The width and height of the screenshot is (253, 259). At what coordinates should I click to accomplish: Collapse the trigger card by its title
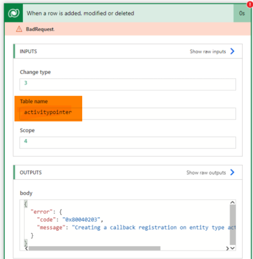80,13
